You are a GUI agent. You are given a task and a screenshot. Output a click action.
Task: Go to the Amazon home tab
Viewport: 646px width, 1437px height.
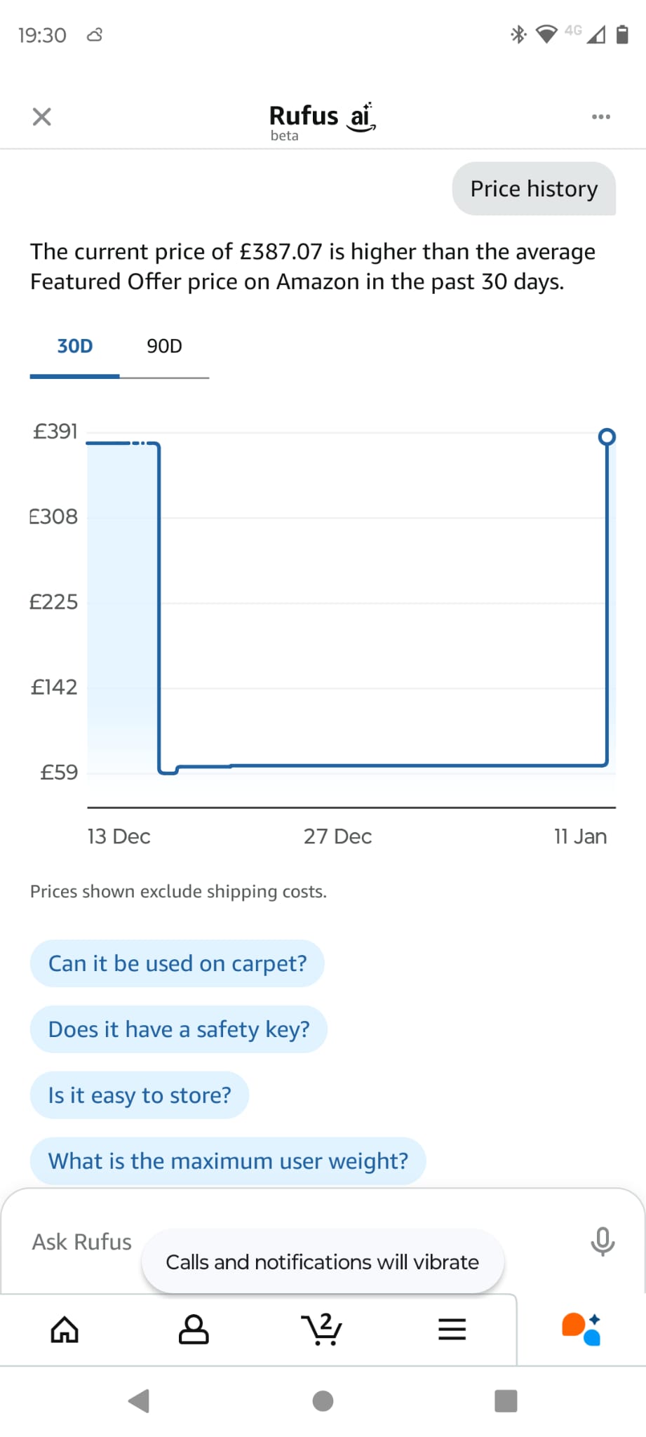coord(65,1329)
